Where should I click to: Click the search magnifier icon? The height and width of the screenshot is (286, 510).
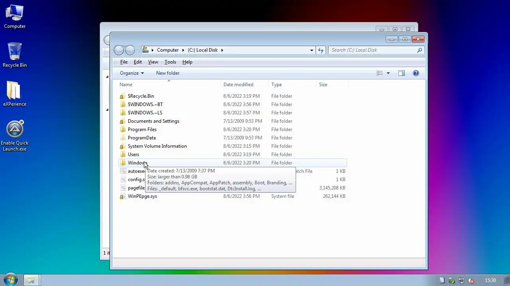[420, 50]
